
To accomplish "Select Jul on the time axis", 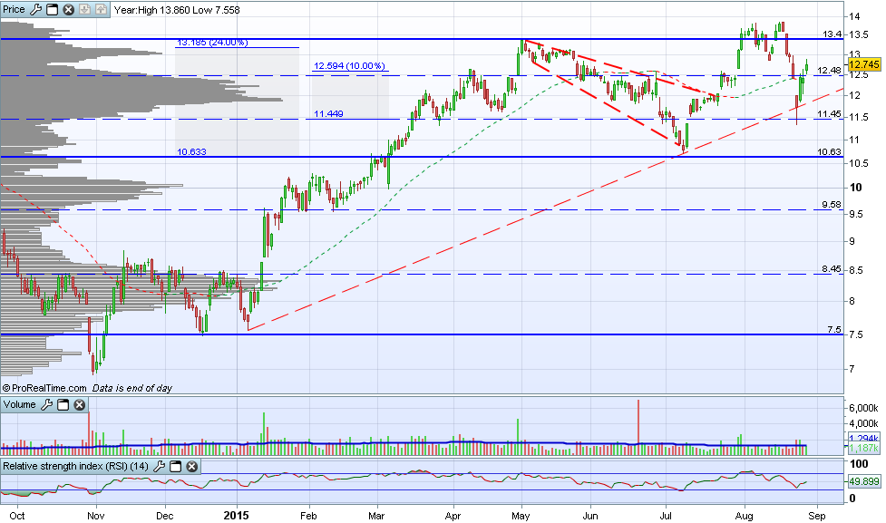I will [x=667, y=516].
